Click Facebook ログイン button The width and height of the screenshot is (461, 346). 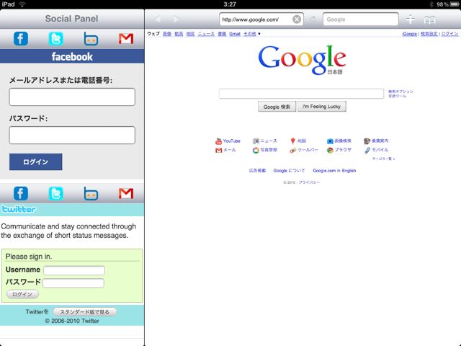point(35,161)
